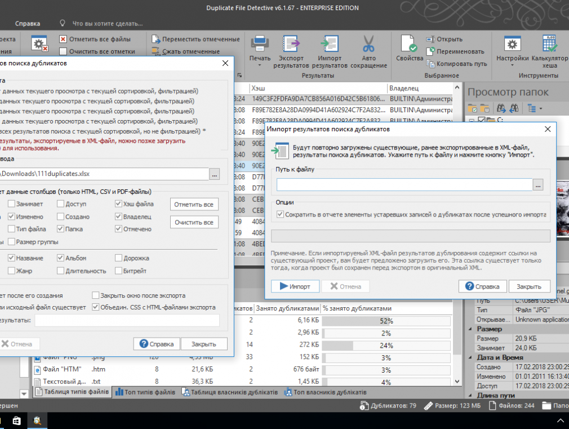Open the Топ власників дублікатів tab
The width and height of the screenshot is (569, 429).
point(326,392)
